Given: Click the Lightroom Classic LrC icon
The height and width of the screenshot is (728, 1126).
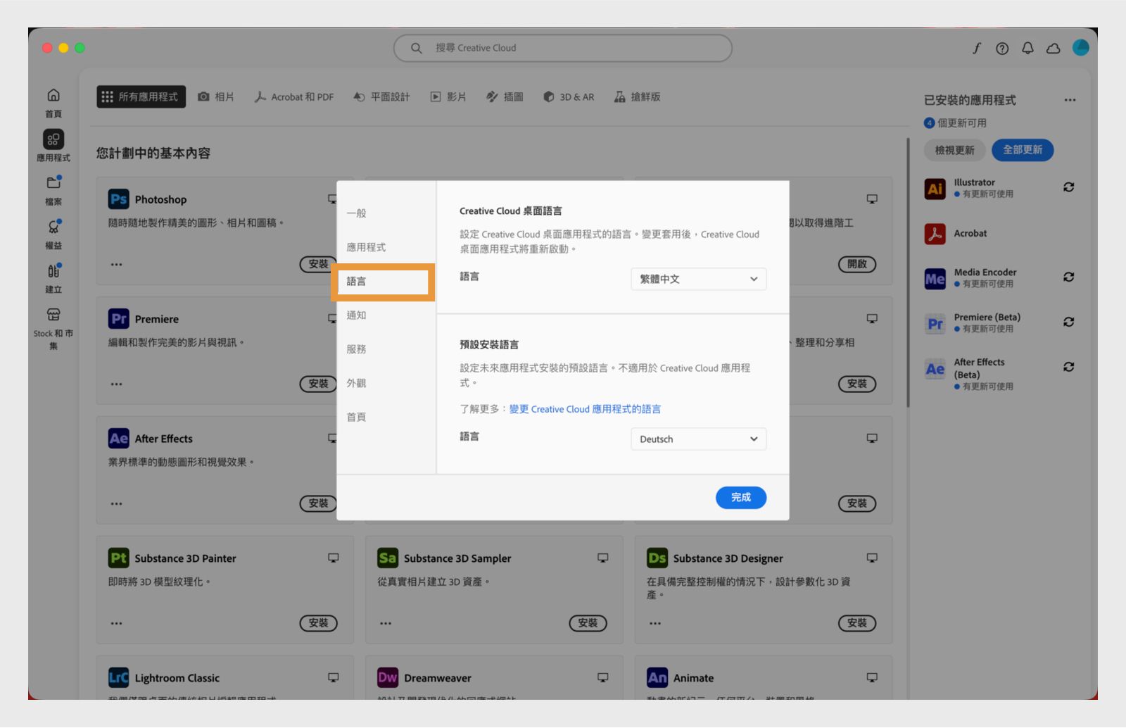Looking at the screenshot, I should (118, 678).
